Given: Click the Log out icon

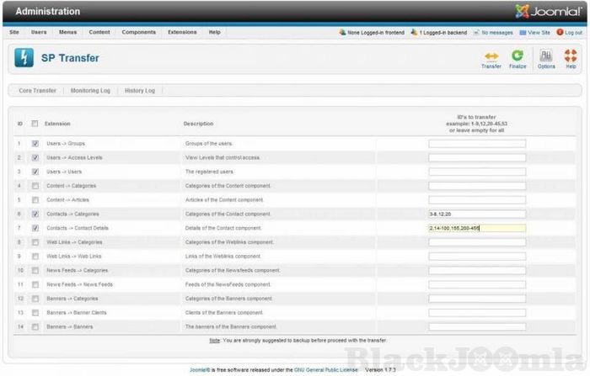Looking at the screenshot, I should [x=559, y=32].
